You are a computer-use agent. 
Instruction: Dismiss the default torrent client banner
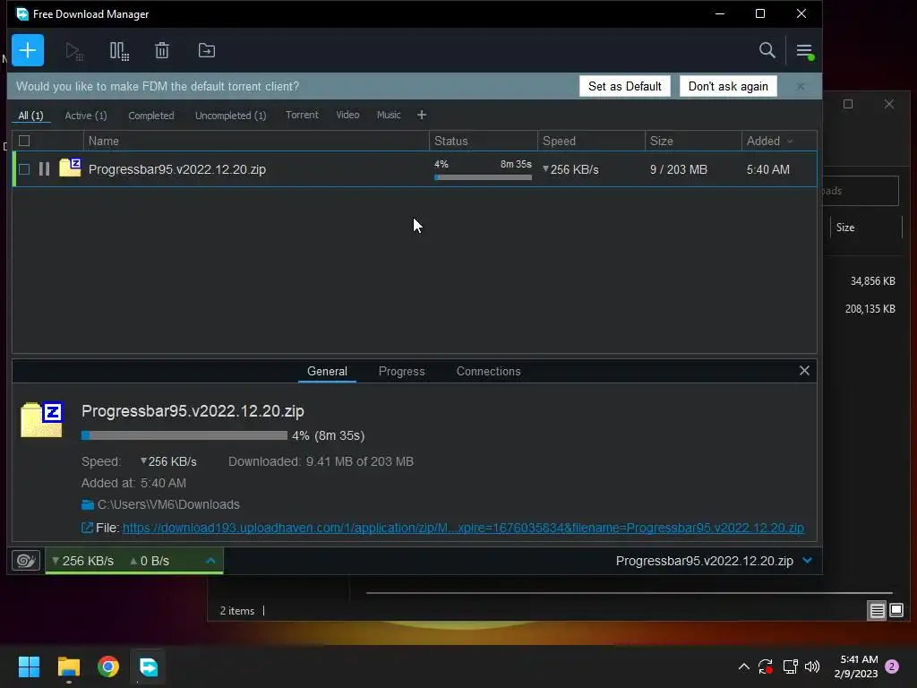tap(800, 86)
